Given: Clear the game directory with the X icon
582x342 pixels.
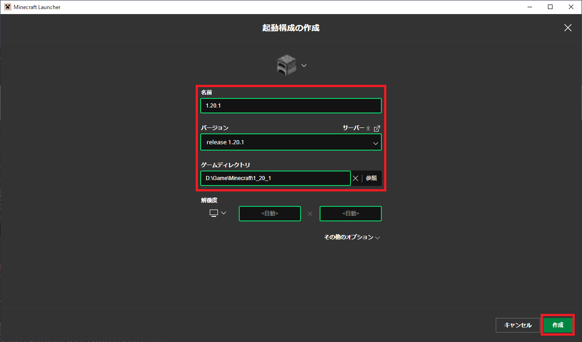Looking at the screenshot, I should (355, 178).
